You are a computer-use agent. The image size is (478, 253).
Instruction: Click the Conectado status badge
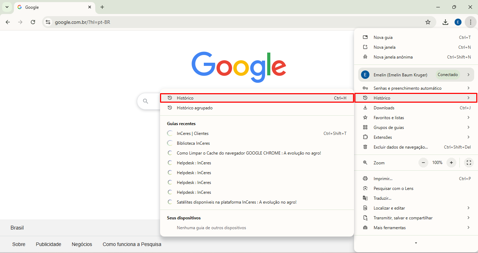(x=448, y=75)
